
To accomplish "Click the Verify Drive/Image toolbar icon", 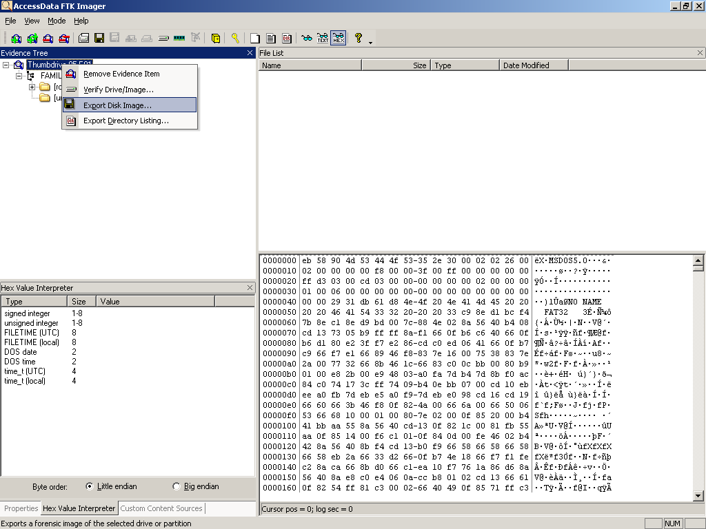I will [163, 39].
